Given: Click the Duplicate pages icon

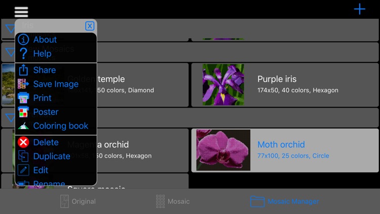Looking at the screenshot, I should click(23, 156).
